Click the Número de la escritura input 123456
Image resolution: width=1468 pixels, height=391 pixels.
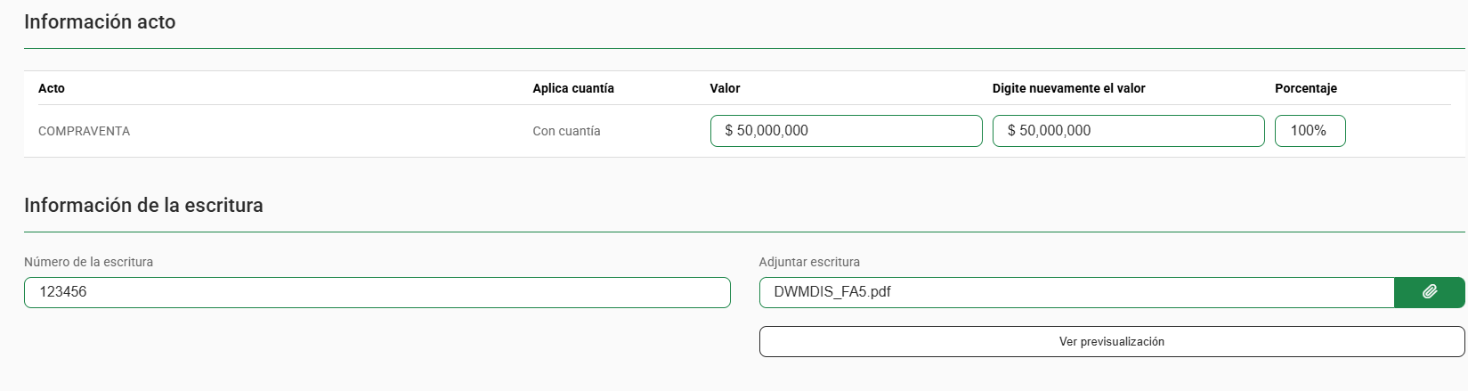point(377,292)
